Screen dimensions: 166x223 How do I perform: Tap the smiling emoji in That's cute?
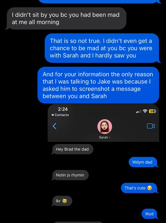tap(149, 188)
